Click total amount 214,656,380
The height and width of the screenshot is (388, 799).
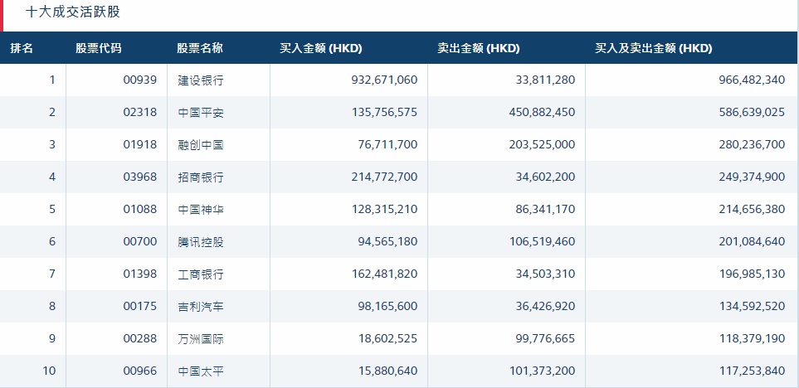[x=752, y=209]
